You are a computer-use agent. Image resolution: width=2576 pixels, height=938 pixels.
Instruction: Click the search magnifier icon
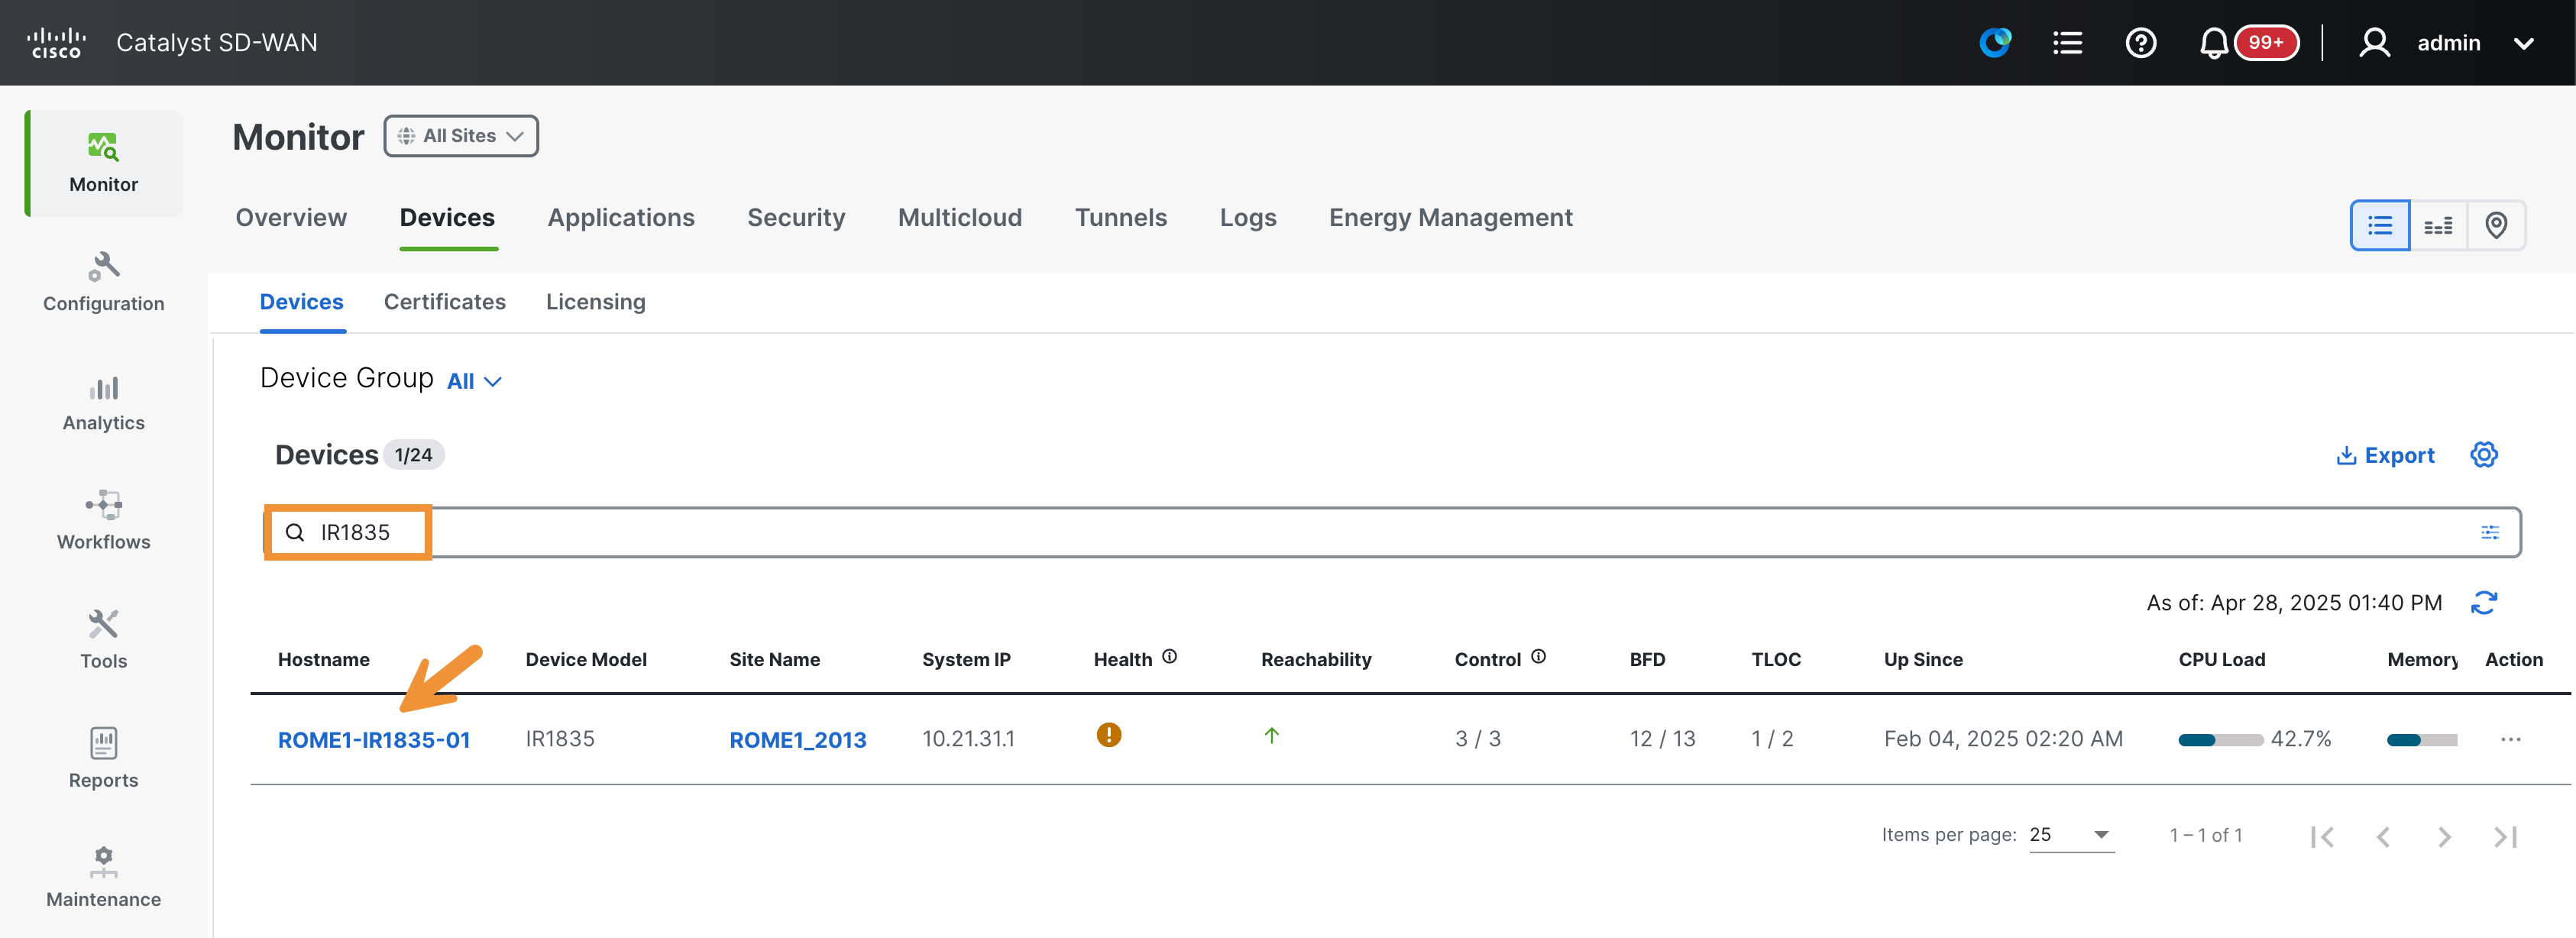(x=295, y=532)
